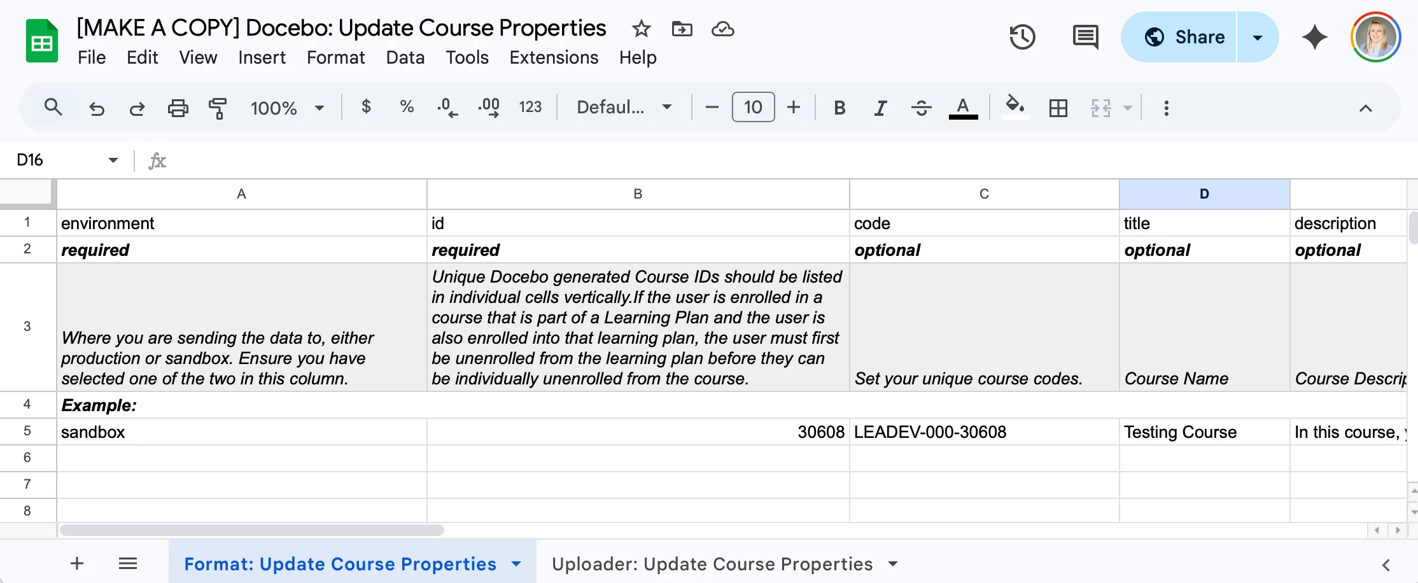Screen dimensions: 1418x583
Task: Check the cloud save status icon
Action: click(722, 29)
